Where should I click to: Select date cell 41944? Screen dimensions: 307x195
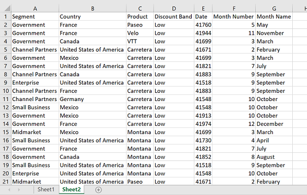coord(203,33)
